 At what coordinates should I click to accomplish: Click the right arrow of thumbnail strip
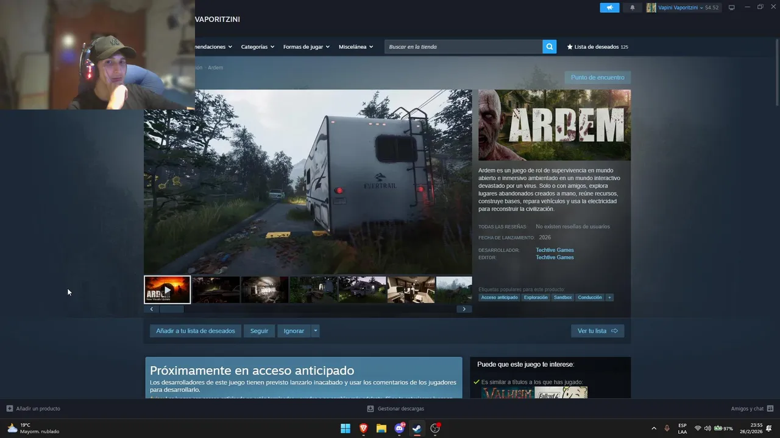[x=464, y=309]
